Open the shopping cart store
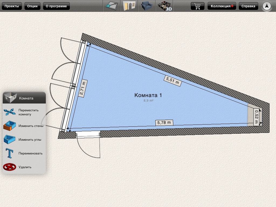Image resolution: width=276 pixels, height=207 pixels. pyautogui.click(x=197, y=6)
